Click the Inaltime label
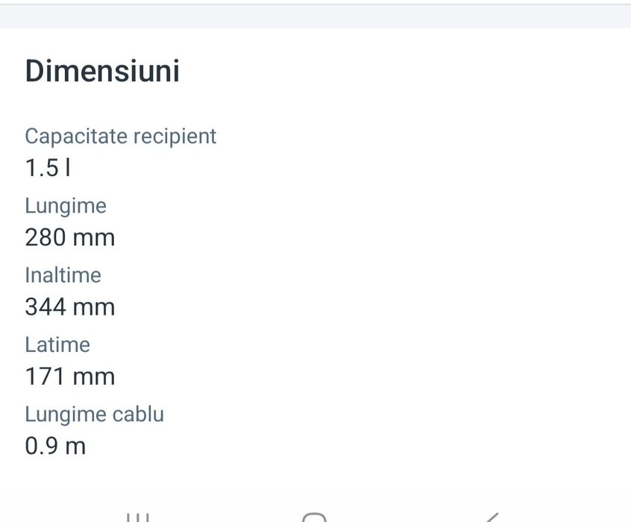The image size is (631, 522). (63, 275)
